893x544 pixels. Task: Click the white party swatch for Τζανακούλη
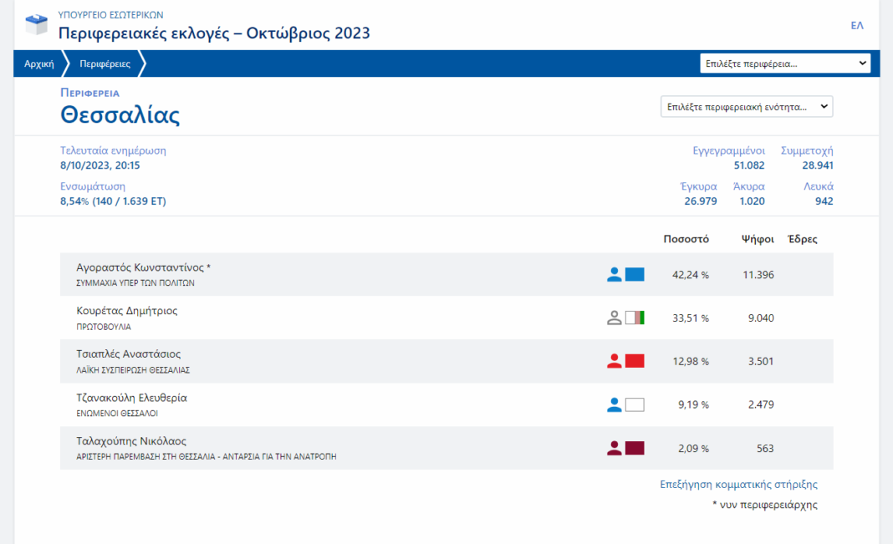635,404
